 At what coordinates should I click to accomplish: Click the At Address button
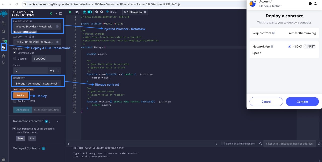[x=23, y=110]
